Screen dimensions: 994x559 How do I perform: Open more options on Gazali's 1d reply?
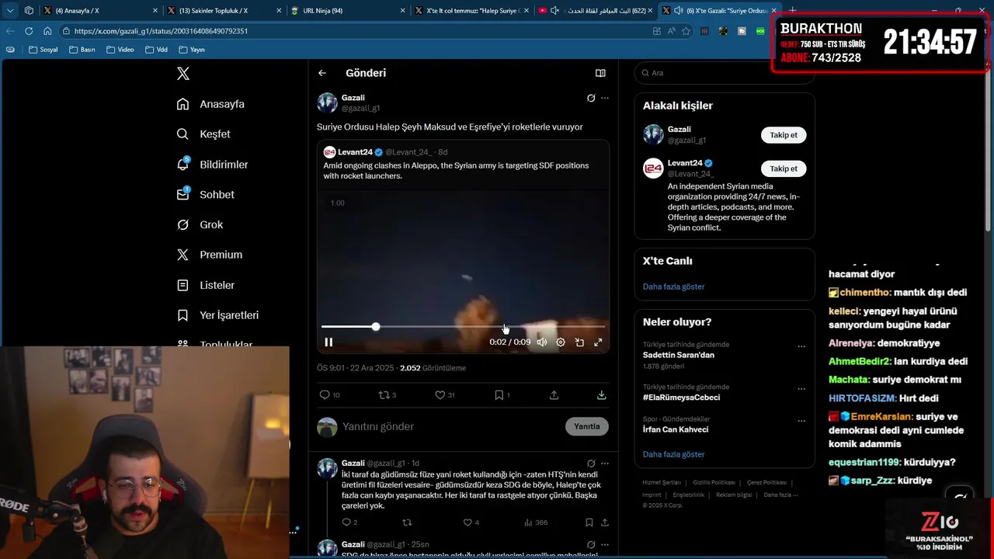(x=605, y=464)
